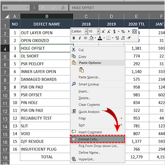165x165 pixels.
Task: Toggle center alignment in the mini toolbar
Action: tap(85, 38)
